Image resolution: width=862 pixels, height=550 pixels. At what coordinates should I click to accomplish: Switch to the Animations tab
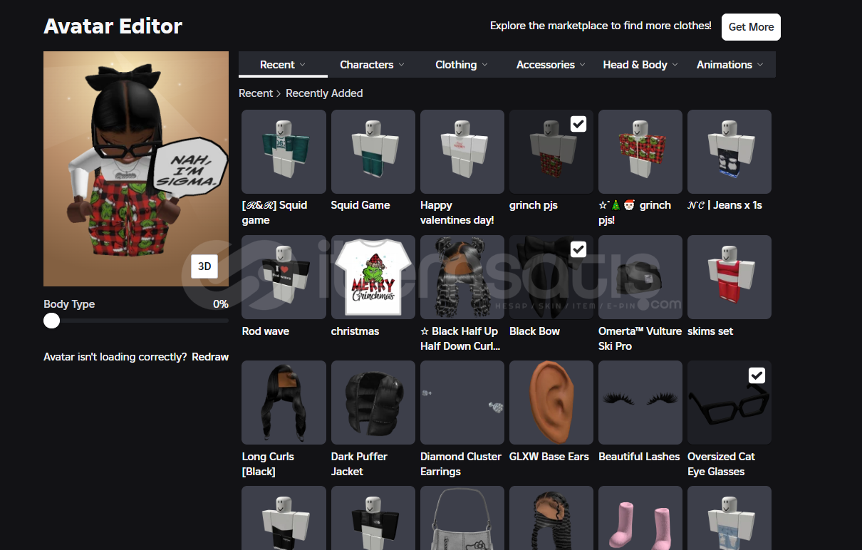(x=729, y=64)
